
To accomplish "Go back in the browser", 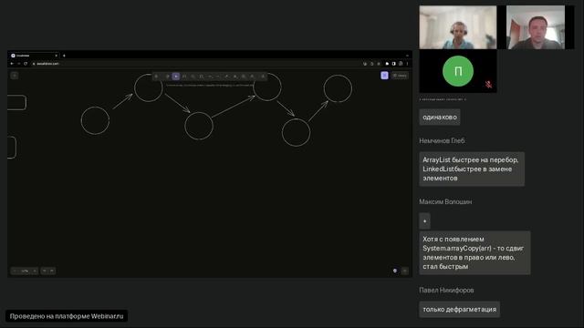I will (12, 64).
